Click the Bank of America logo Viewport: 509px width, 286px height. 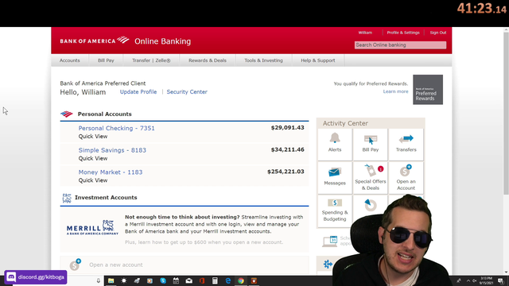pyautogui.click(x=95, y=41)
